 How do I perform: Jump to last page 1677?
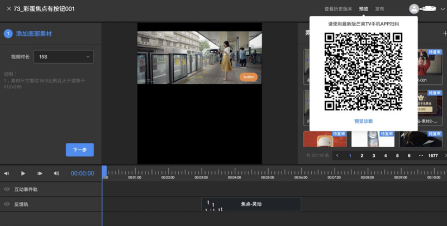[x=433, y=156]
